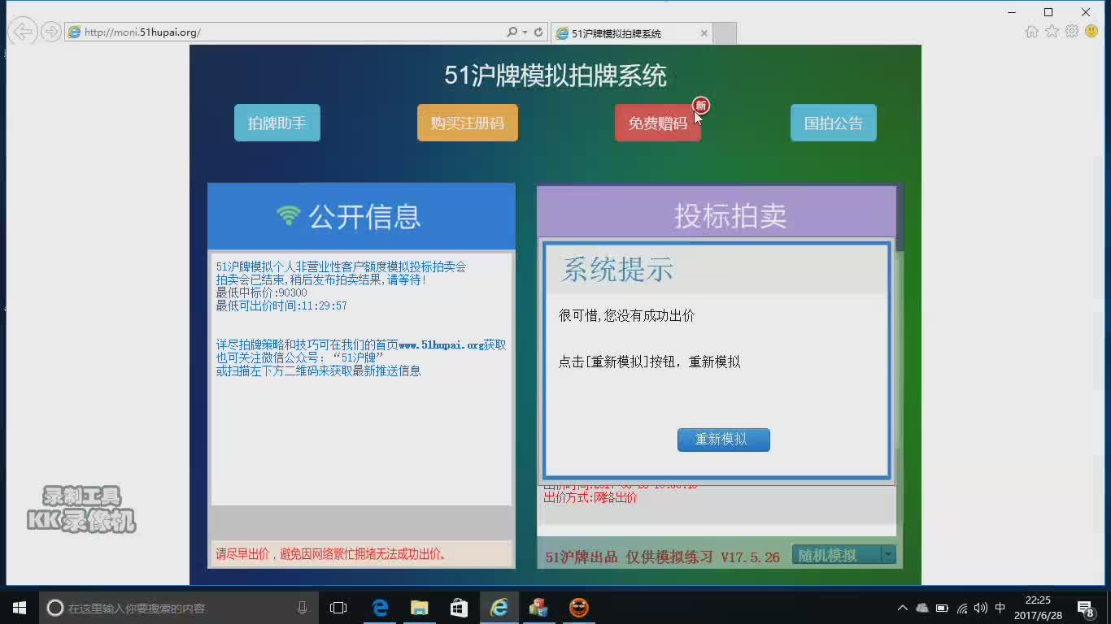Open the colorful blocks taskbar app

click(538, 608)
